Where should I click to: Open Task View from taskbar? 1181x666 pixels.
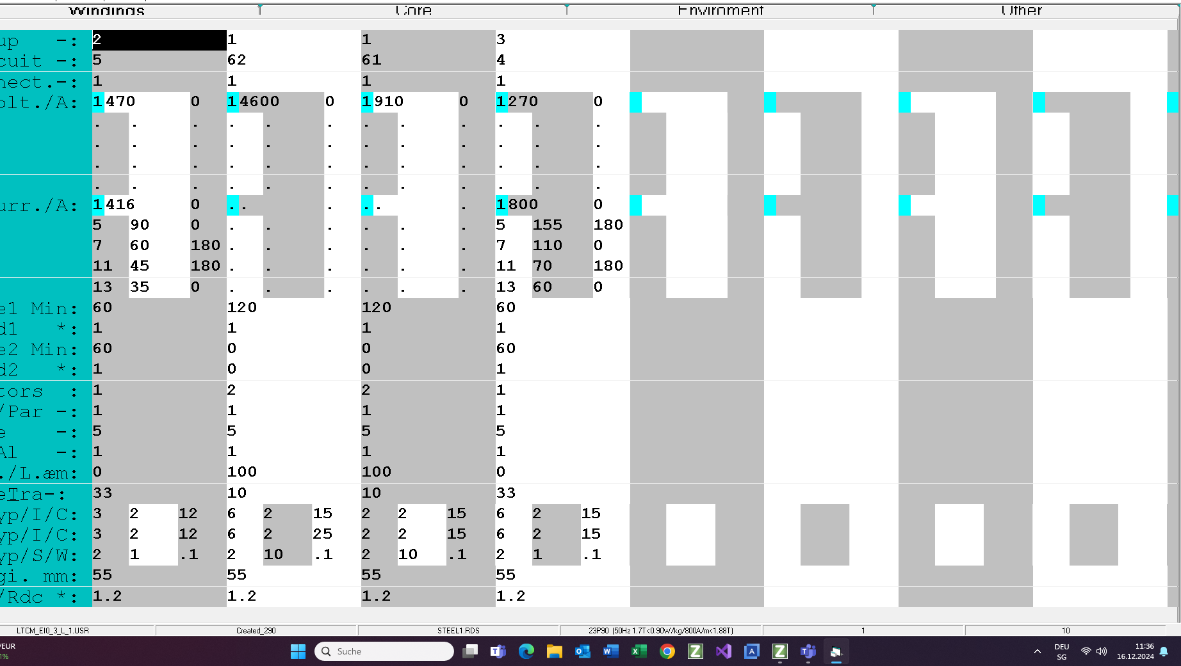click(x=470, y=651)
